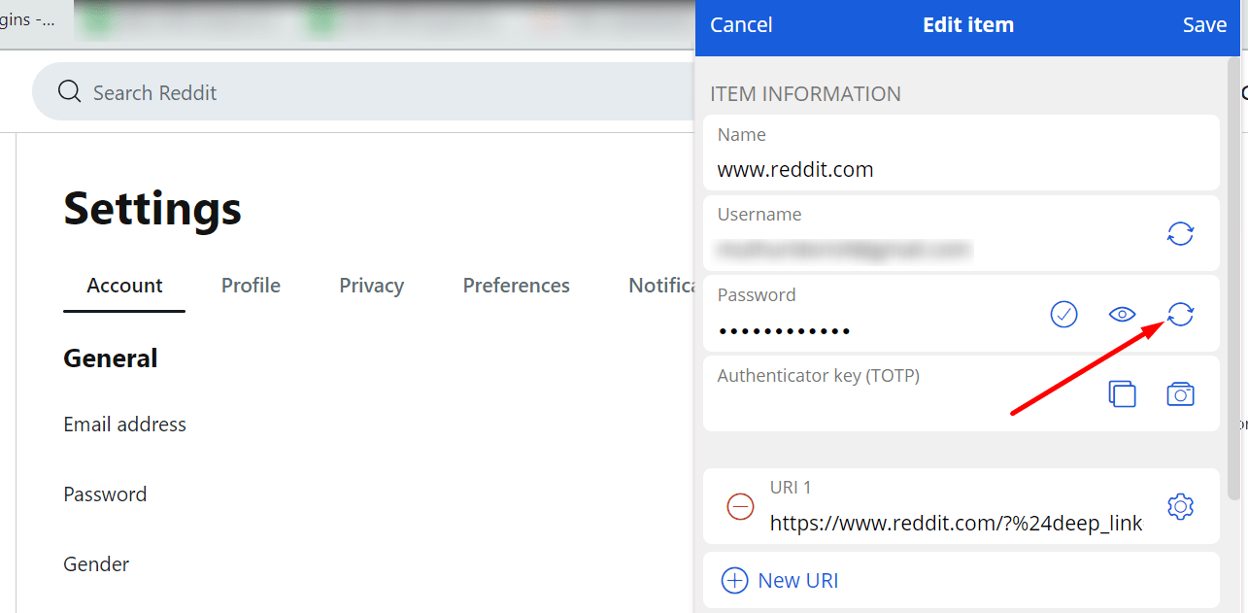Open URI 1 match detection settings gear
This screenshot has height=613, width=1248.
[1180, 506]
